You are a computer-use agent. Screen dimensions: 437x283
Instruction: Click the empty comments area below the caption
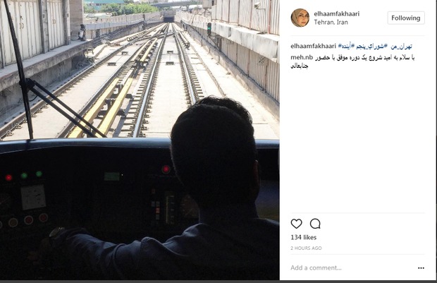click(x=357, y=141)
